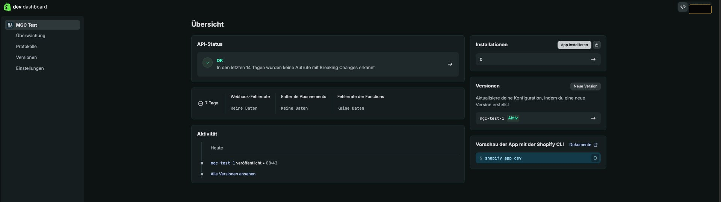The image size is (721, 202).
Task: Click the API status OK row
Action: (x=328, y=64)
